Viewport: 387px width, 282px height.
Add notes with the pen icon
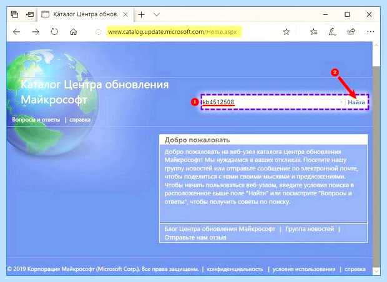click(332, 32)
